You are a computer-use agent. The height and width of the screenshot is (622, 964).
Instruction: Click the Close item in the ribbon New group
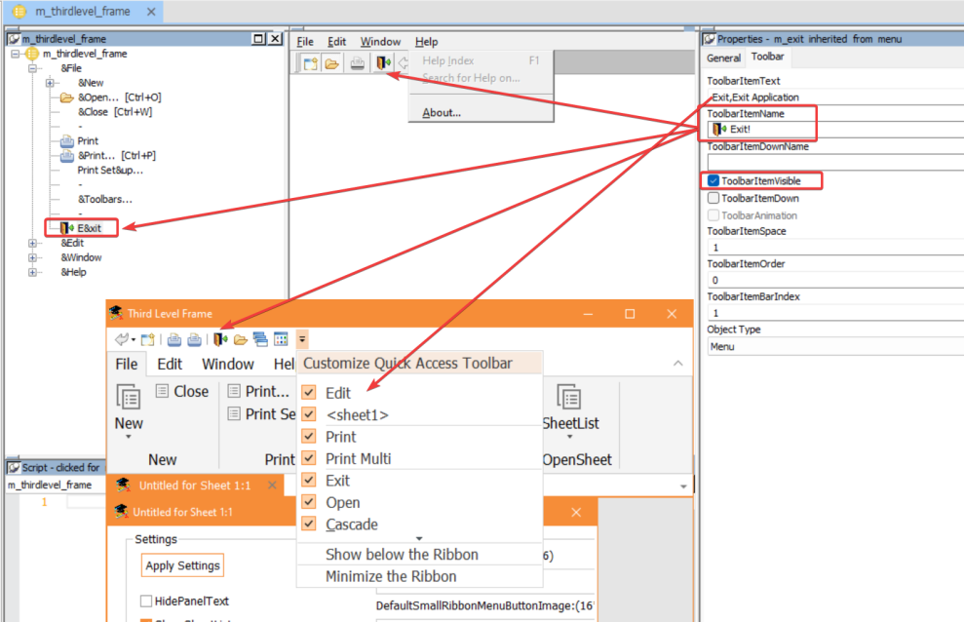click(182, 391)
